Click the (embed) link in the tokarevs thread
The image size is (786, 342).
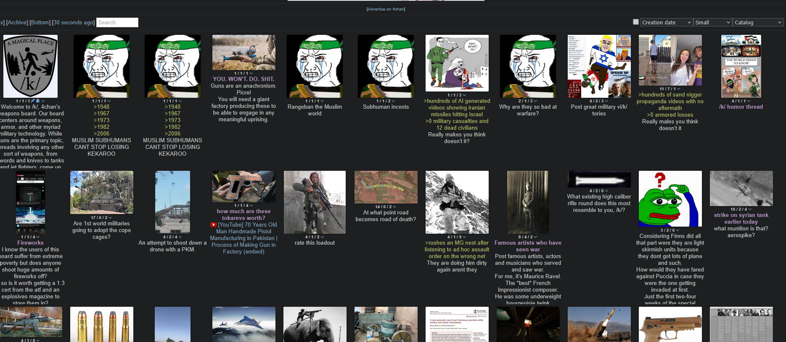[254, 252]
